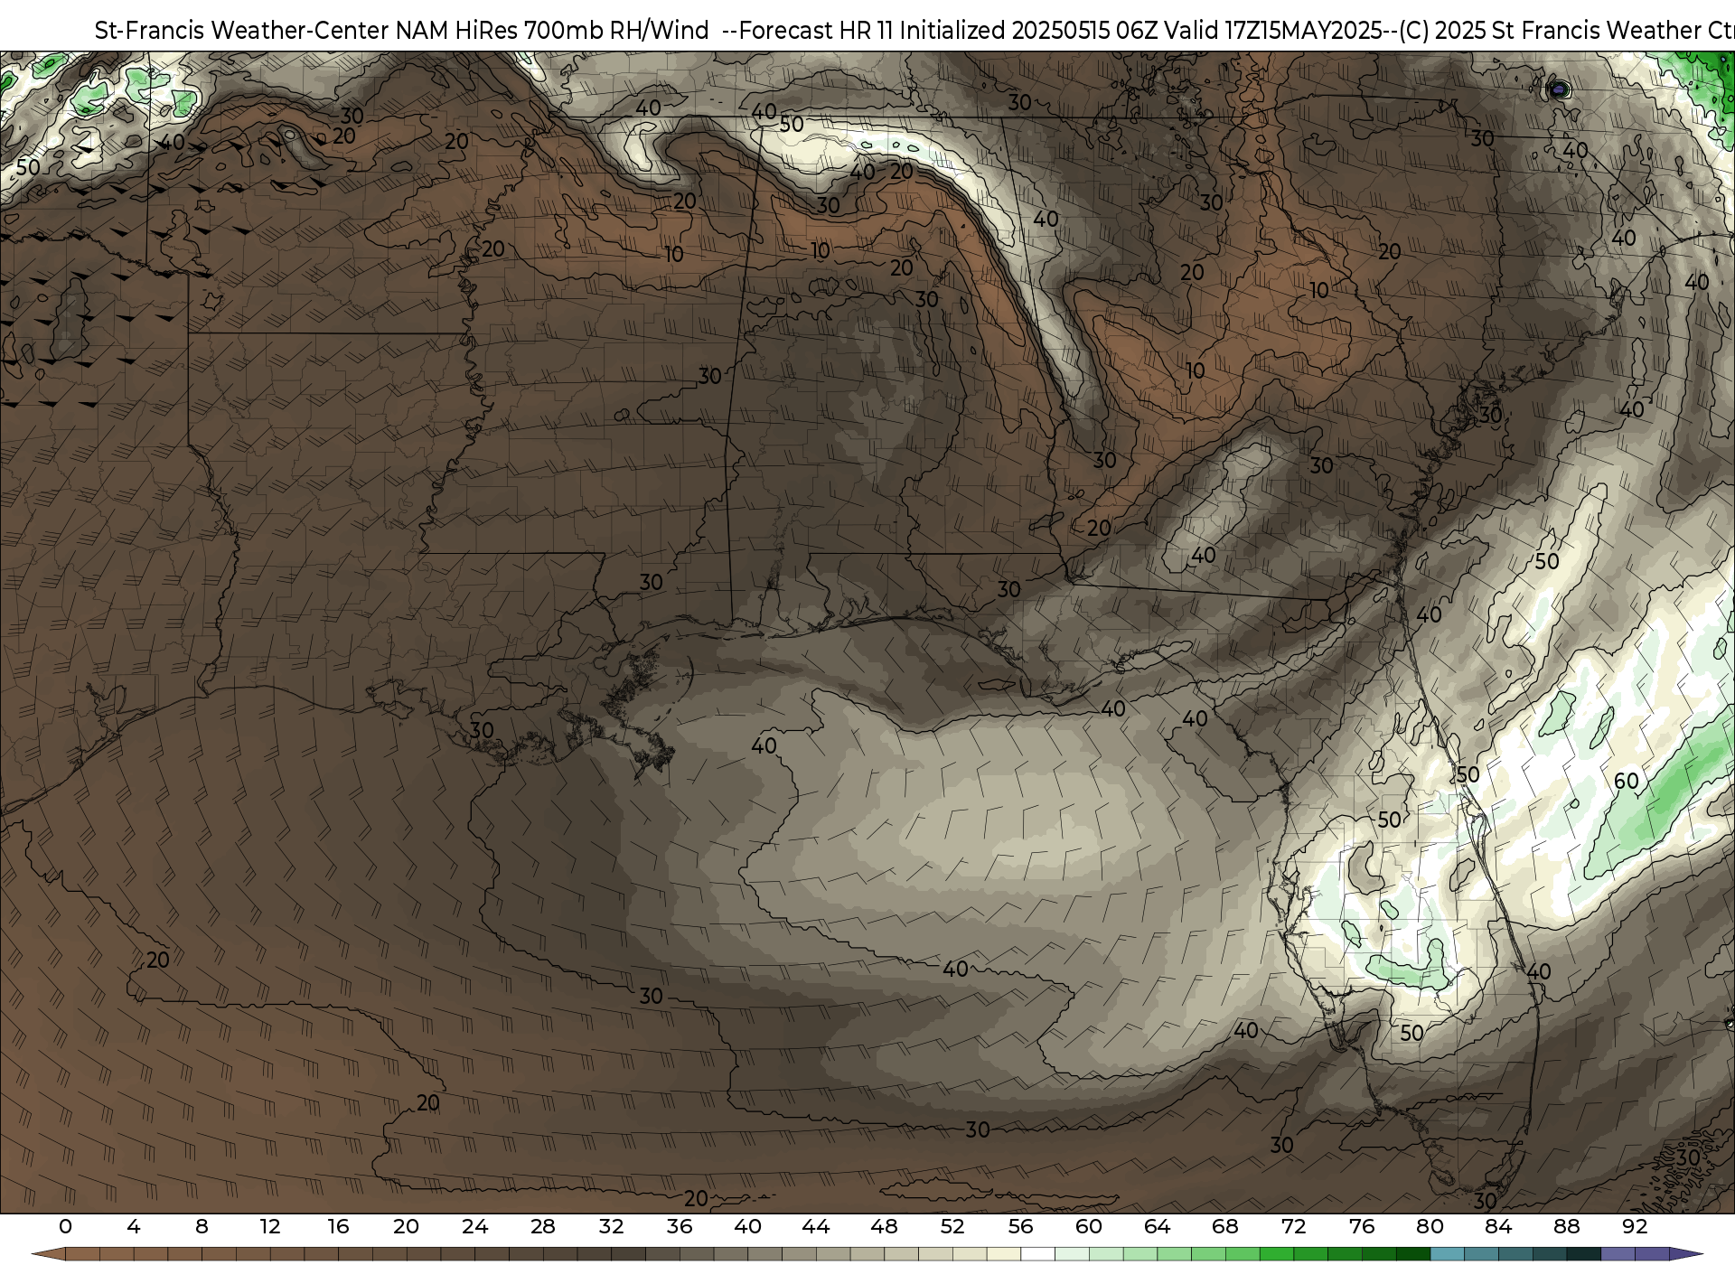Click the colorbar label "36"

pos(680,1227)
